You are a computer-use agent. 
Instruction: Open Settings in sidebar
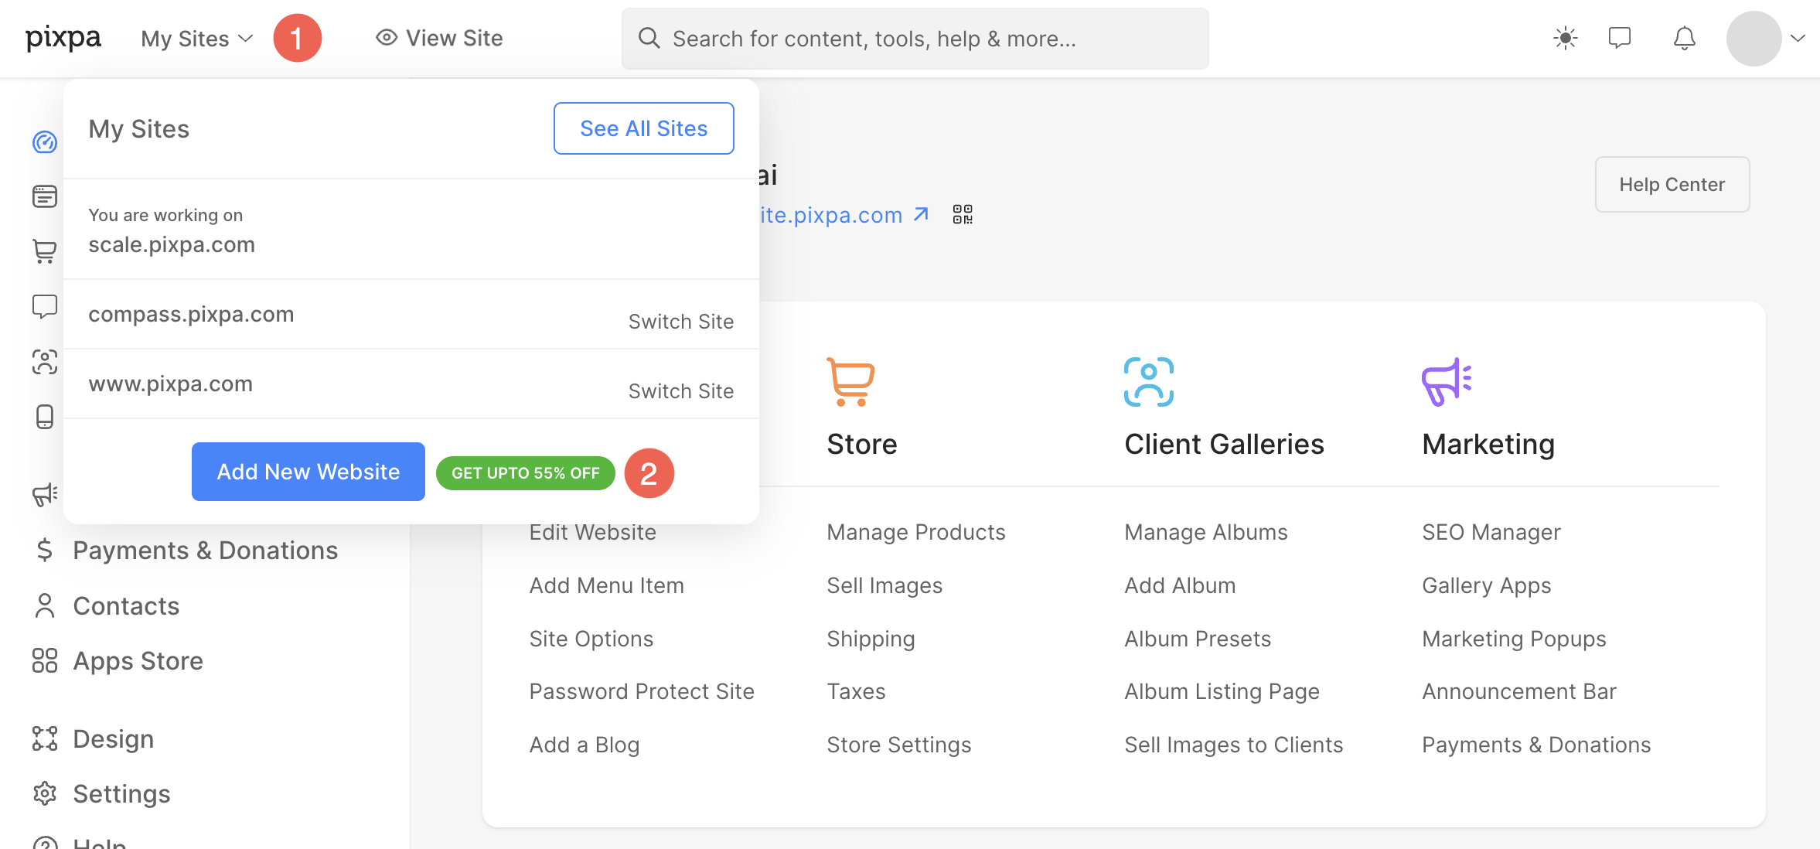[121, 793]
